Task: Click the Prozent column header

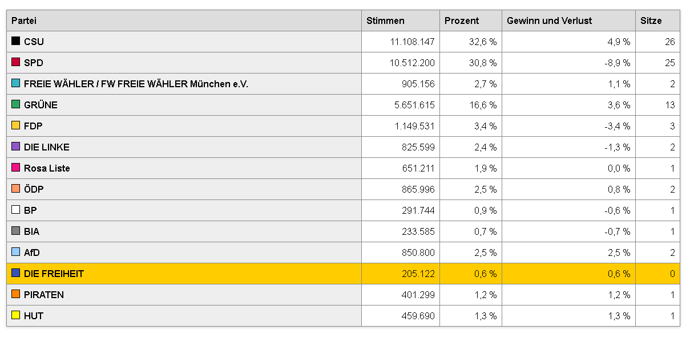Action: pyautogui.click(x=462, y=21)
